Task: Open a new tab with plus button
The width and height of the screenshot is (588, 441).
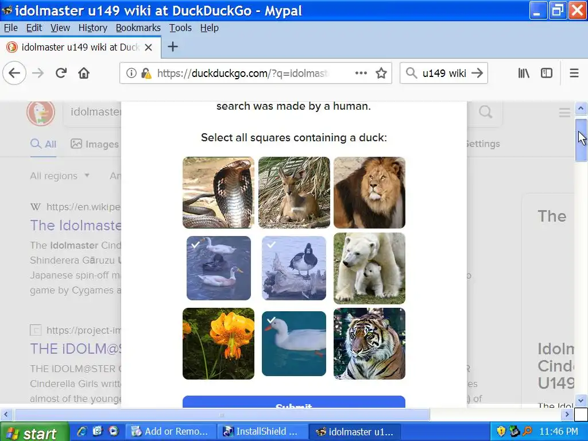Action: 172,47
